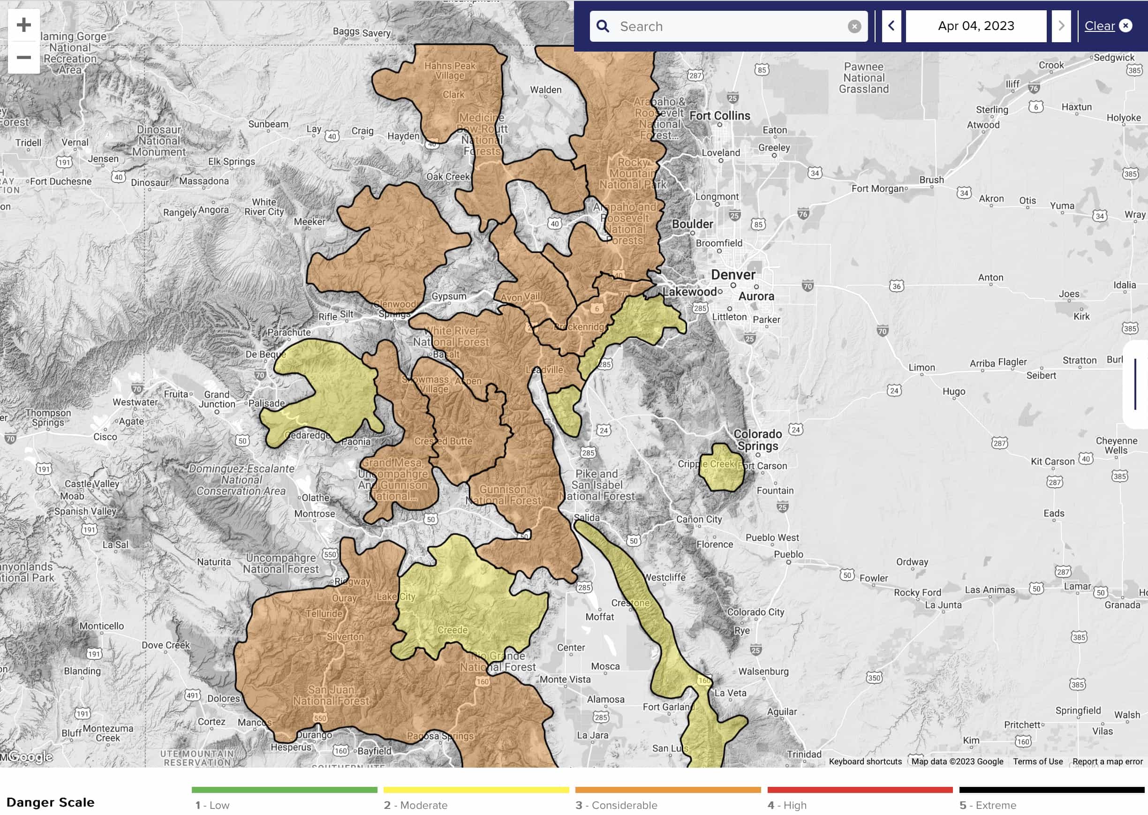Click the Walden town label
The width and height of the screenshot is (1148, 815).
pyautogui.click(x=545, y=90)
